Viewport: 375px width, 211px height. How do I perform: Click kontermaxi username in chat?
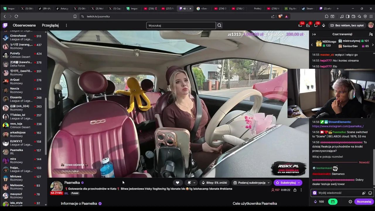pyautogui.click(x=324, y=168)
